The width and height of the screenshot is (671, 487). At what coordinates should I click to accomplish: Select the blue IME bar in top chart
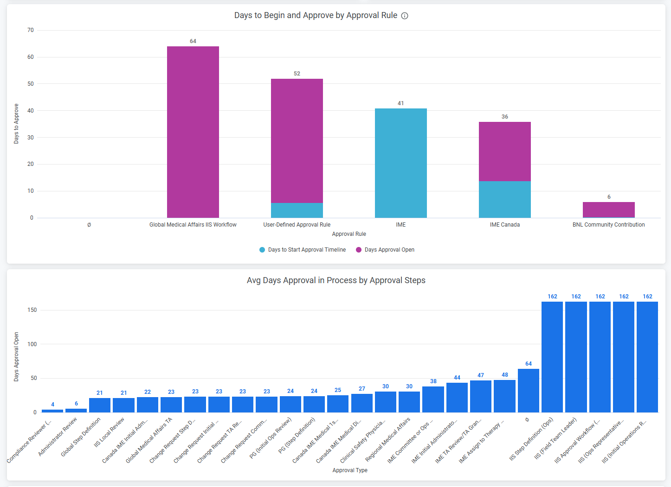pyautogui.click(x=401, y=163)
